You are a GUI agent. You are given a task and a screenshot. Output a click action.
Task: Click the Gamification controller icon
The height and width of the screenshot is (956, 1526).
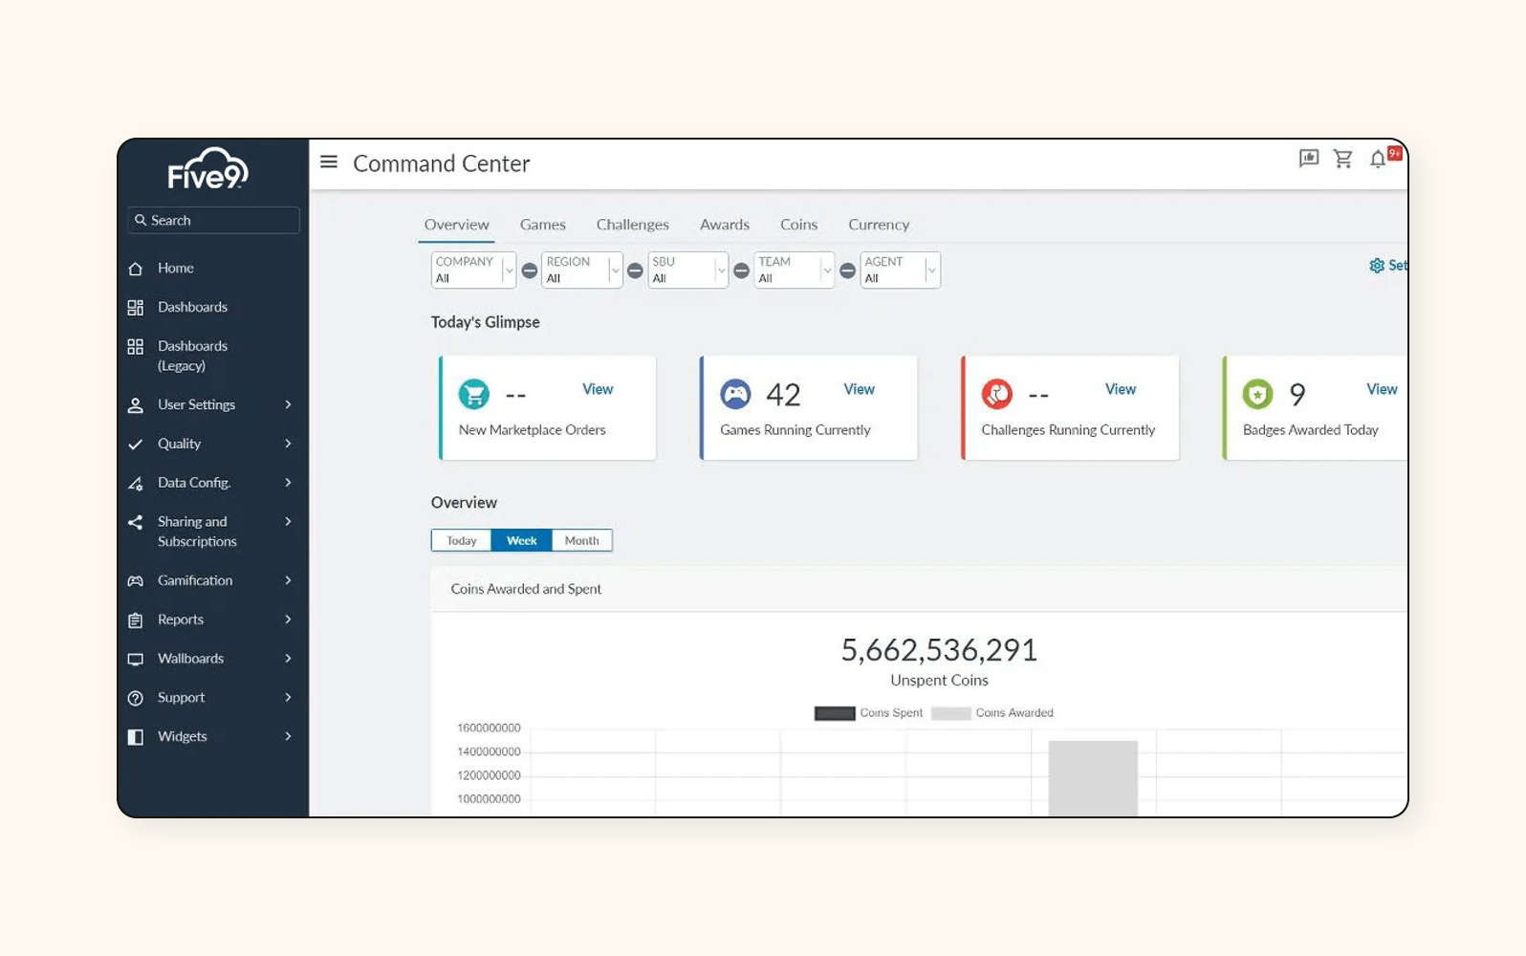click(x=136, y=581)
